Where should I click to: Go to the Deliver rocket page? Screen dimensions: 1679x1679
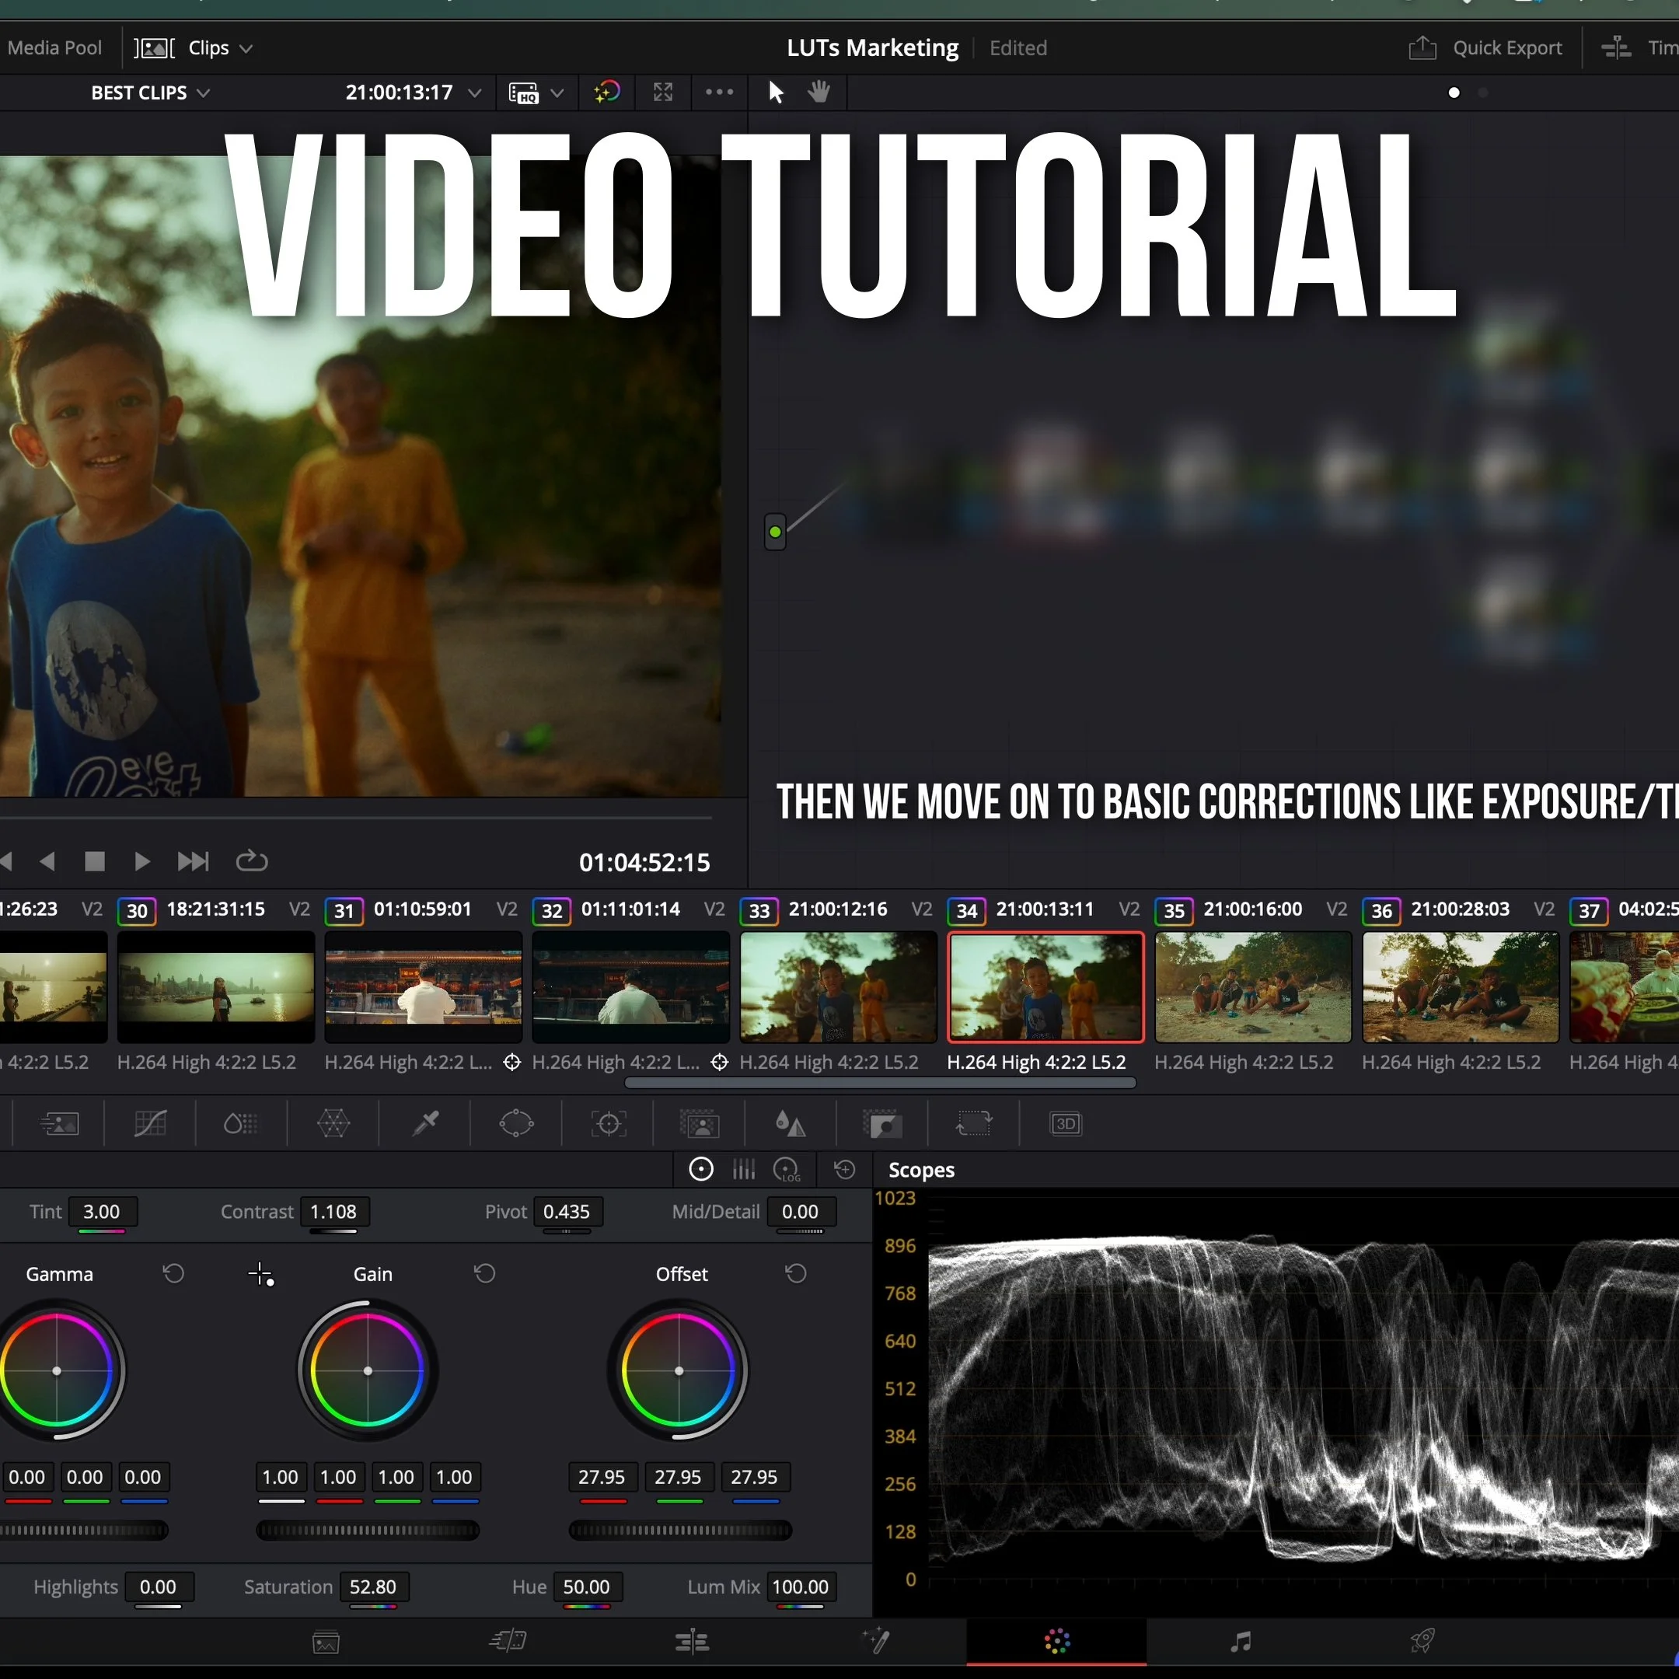coord(1422,1642)
